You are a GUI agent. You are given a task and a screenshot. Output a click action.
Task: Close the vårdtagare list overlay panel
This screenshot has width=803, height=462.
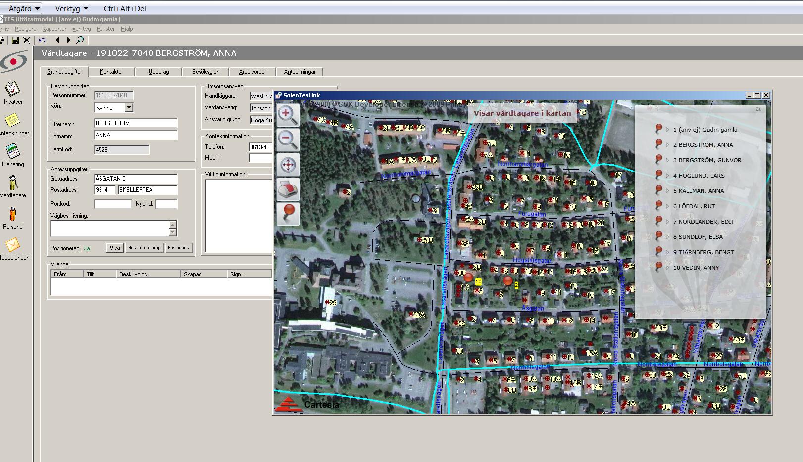click(x=758, y=109)
